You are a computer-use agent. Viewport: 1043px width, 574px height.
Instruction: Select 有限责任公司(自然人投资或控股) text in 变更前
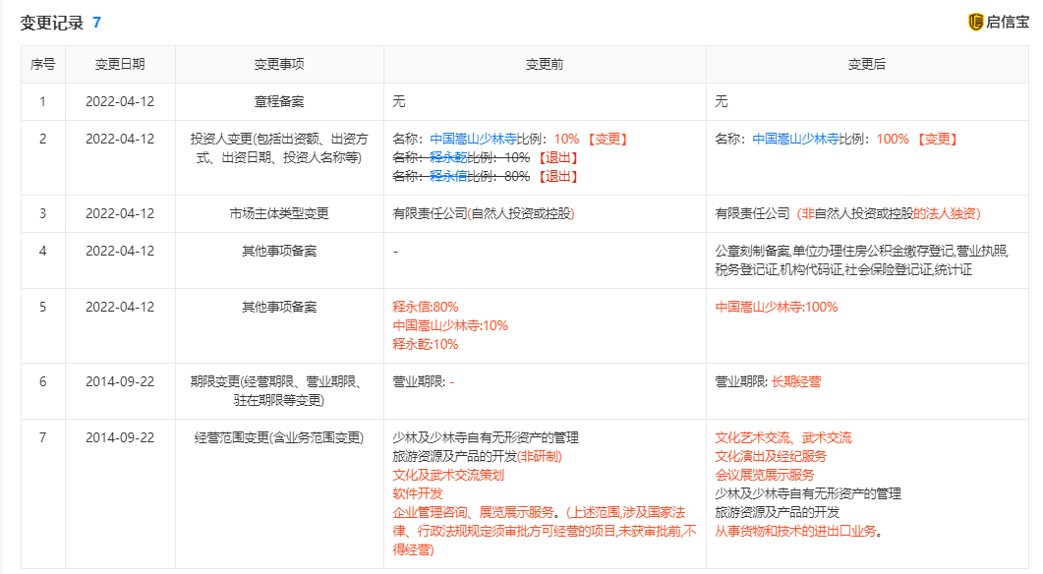(x=484, y=213)
